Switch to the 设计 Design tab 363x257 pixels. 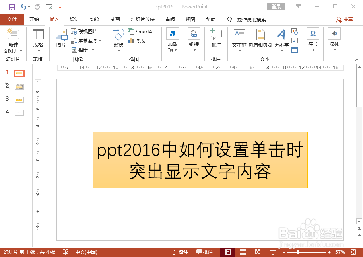tap(74, 19)
